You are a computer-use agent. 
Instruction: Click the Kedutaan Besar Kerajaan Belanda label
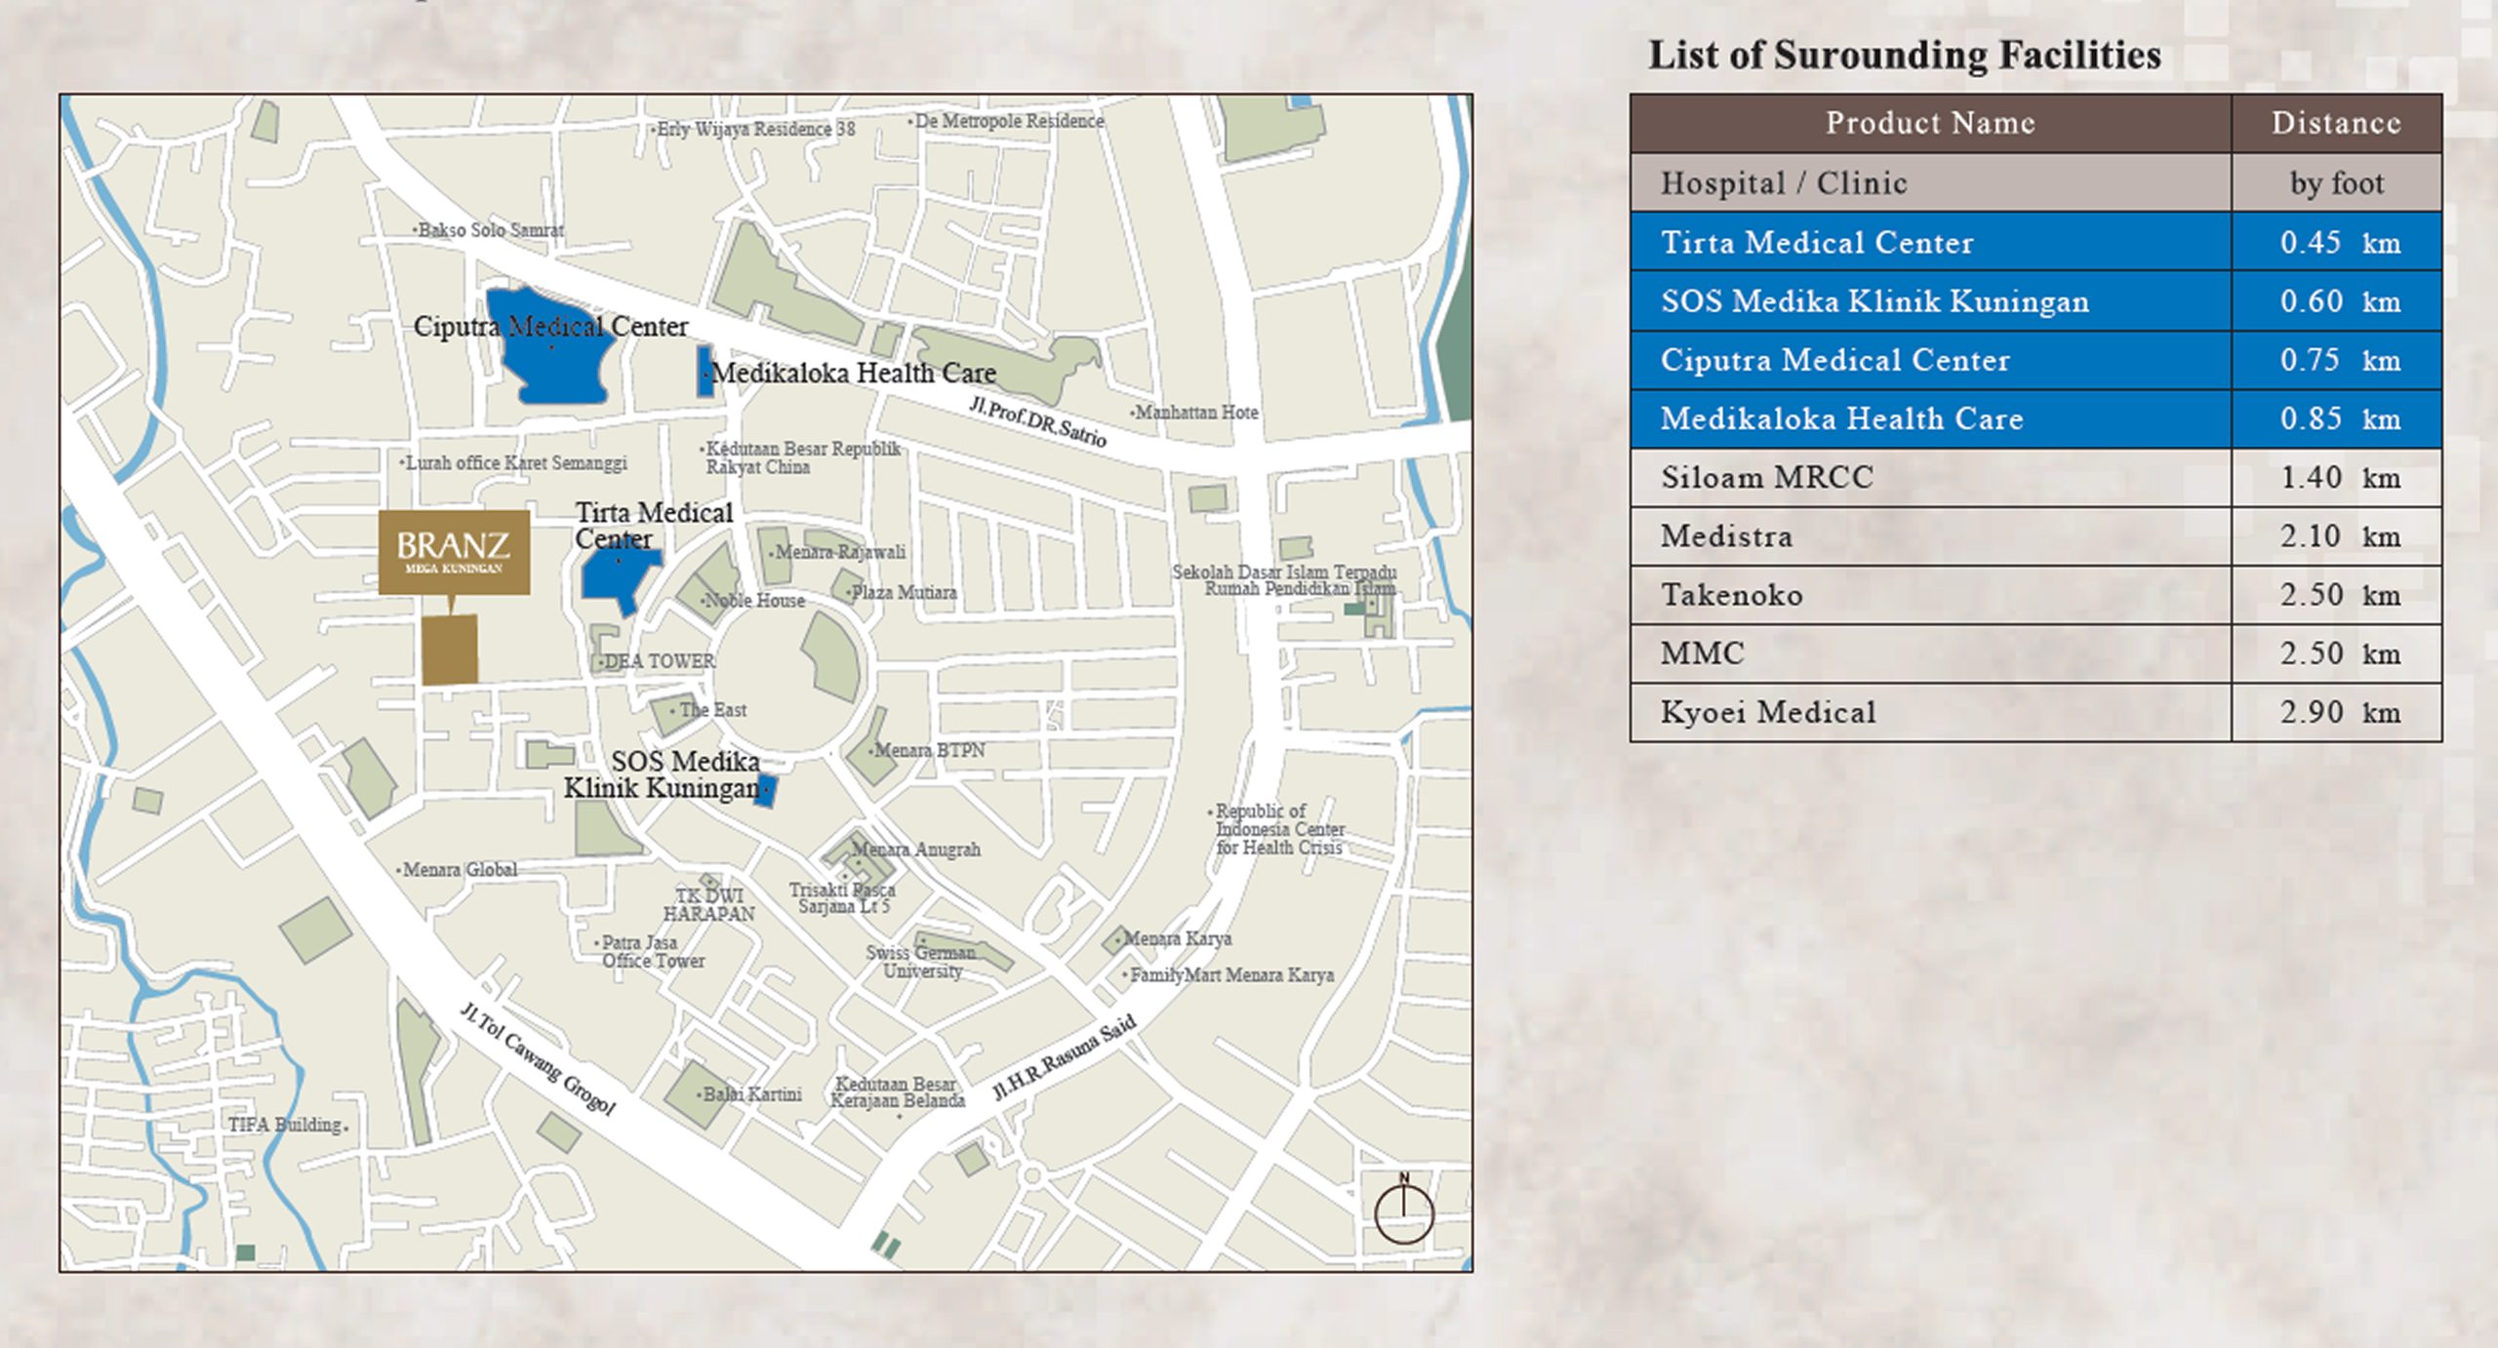(898, 1092)
